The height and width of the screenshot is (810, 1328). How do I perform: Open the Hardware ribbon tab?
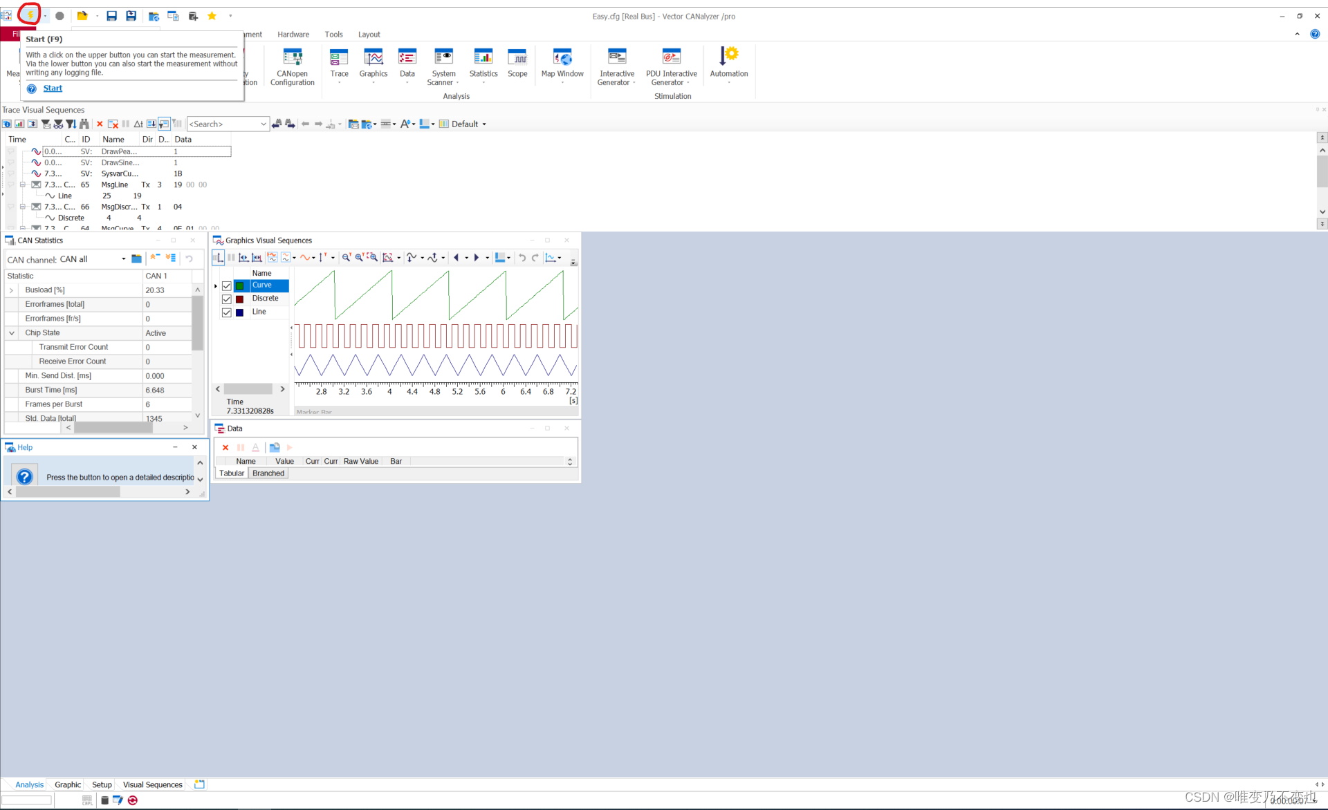293,35
